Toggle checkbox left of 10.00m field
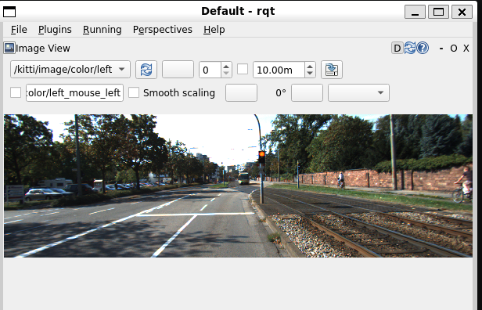Viewport: 482px width, 310px height. [243, 69]
